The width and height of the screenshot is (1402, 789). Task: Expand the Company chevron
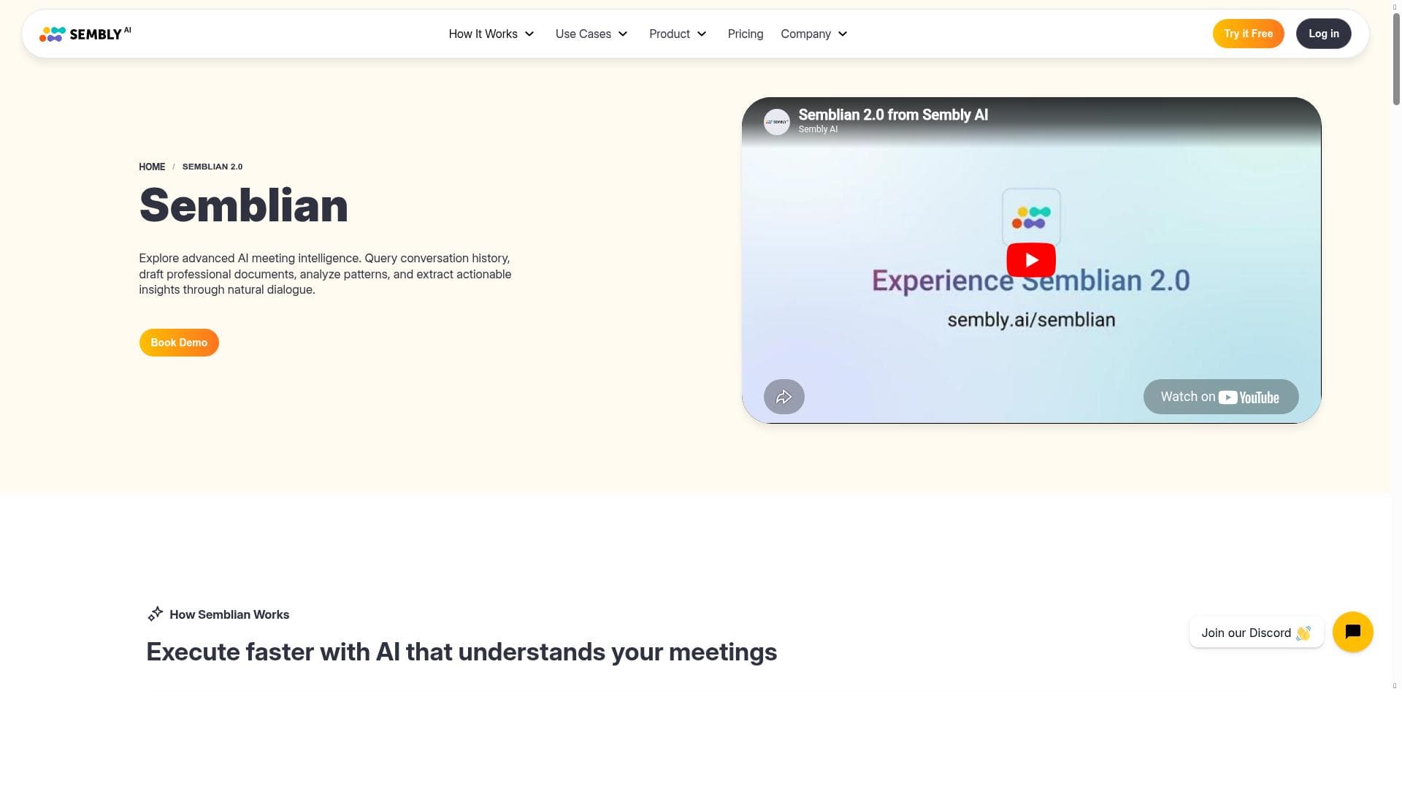click(x=843, y=34)
